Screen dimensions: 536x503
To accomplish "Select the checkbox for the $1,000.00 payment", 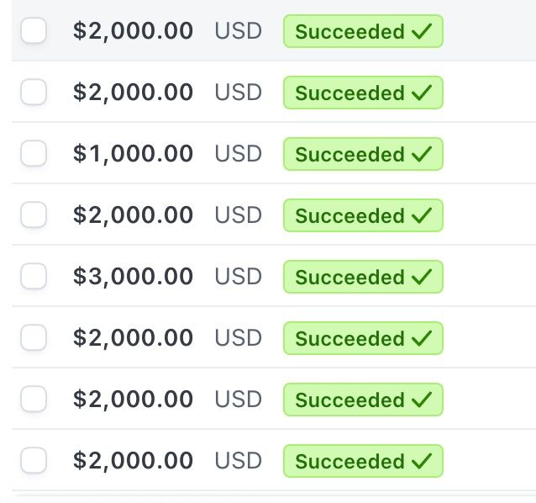I will 34,154.
